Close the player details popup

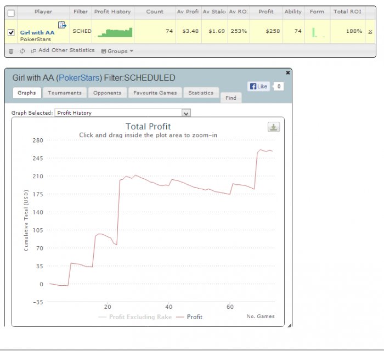pos(288,72)
